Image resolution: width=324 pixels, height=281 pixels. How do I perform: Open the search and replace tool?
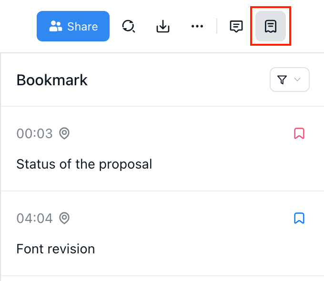pyautogui.click(x=128, y=26)
